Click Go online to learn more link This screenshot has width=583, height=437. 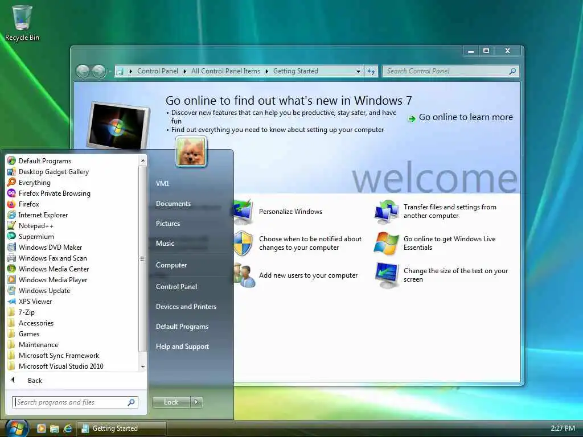click(x=466, y=117)
